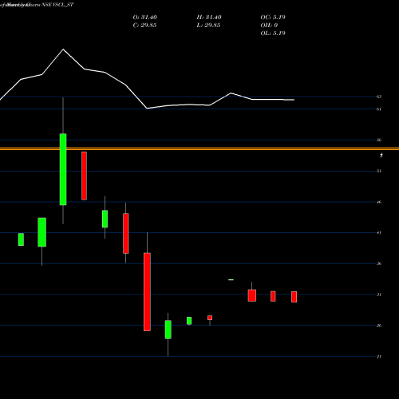Click the price axis label '26'
The height and width of the screenshot is (399, 399).
[379, 326]
